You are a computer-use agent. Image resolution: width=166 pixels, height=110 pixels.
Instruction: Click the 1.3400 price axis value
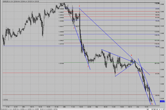pyautogui.click(x=162, y=33)
